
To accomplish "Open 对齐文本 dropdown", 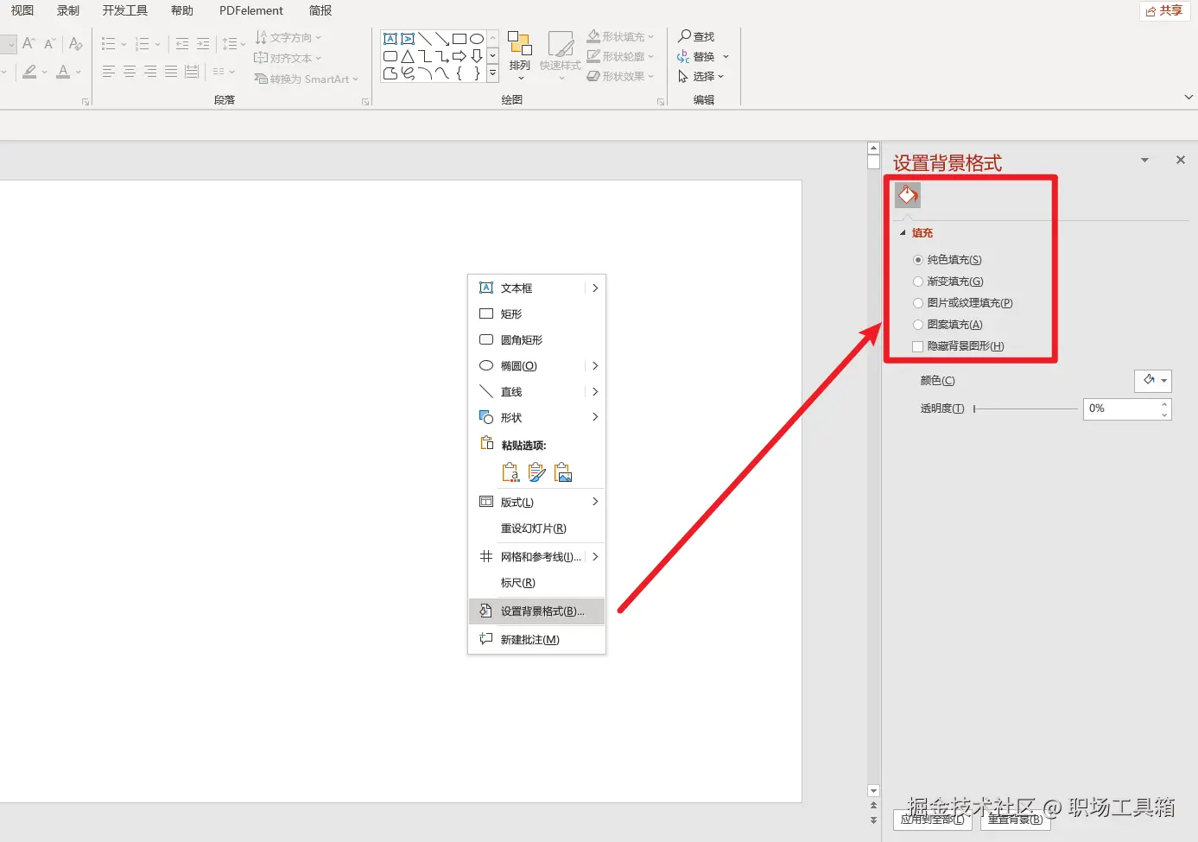I will (x=288, y=58).
